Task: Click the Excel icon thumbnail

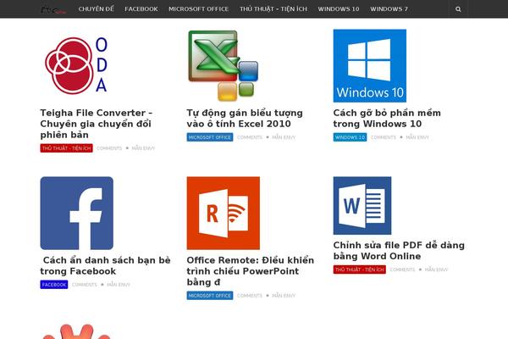Action: click(224, 66)
